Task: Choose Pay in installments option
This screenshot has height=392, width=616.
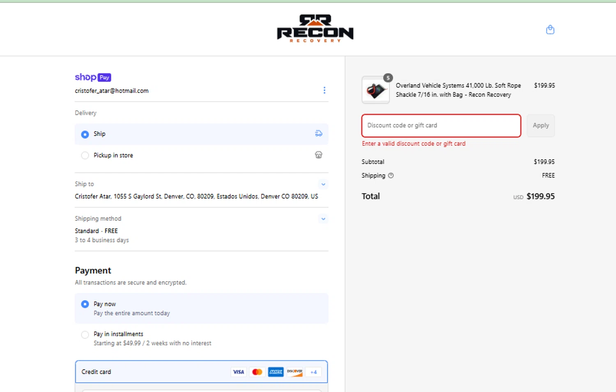Action: point(201,338)
